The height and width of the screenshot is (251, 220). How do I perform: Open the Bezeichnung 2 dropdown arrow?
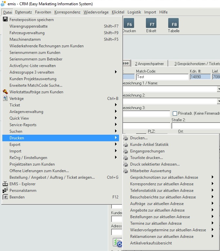(x=219, y=101)
